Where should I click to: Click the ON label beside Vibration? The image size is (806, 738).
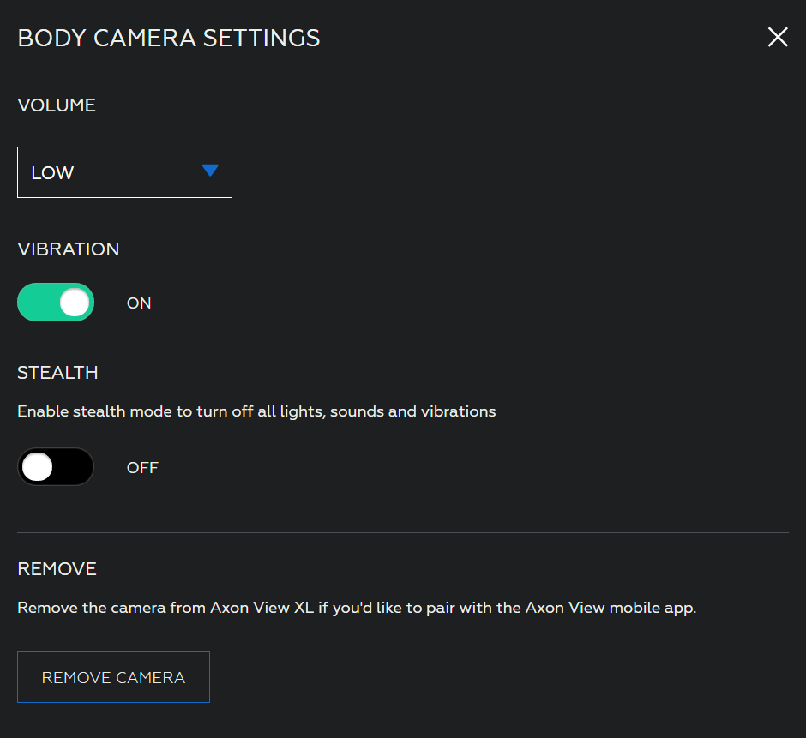click(x=139, y=303)
